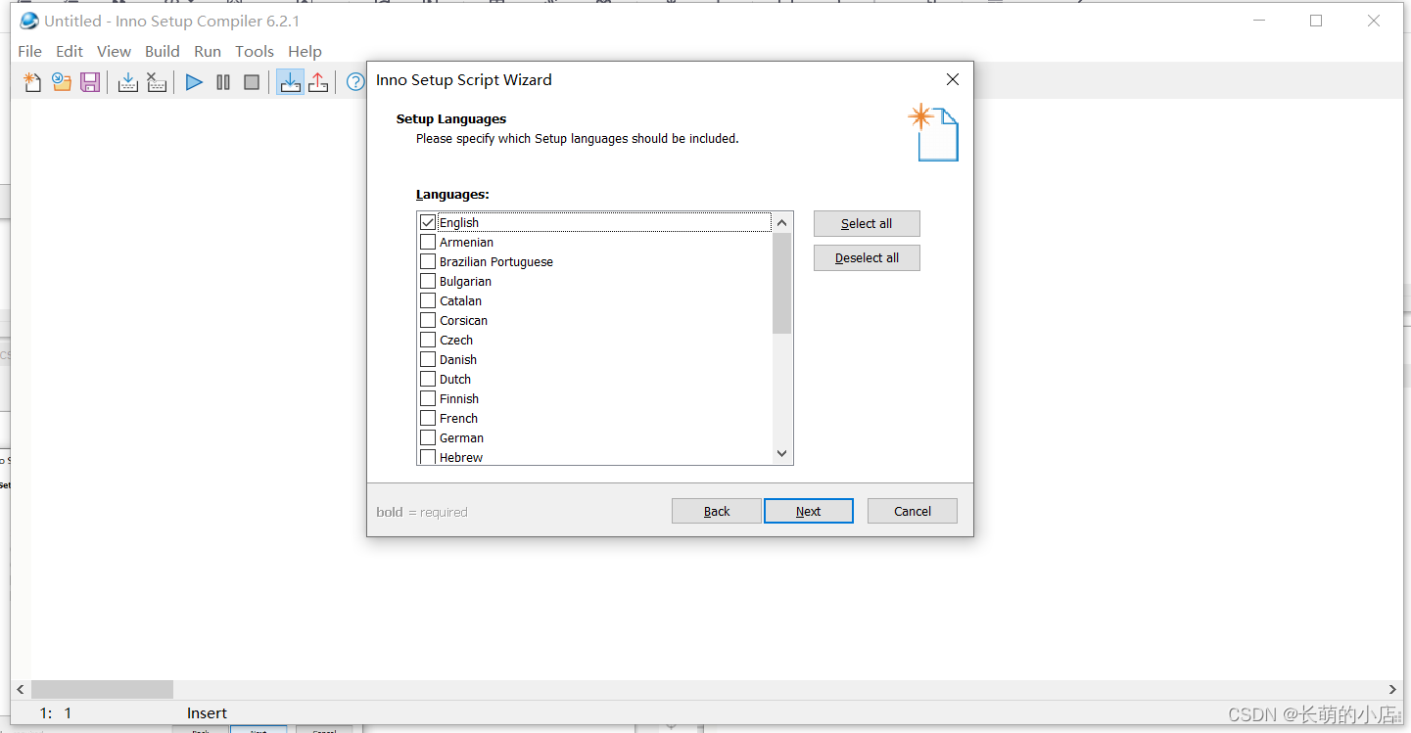1411x733 pixels.
Task: Click the New script toolbar icon
Action: click(x=32, y=82)
